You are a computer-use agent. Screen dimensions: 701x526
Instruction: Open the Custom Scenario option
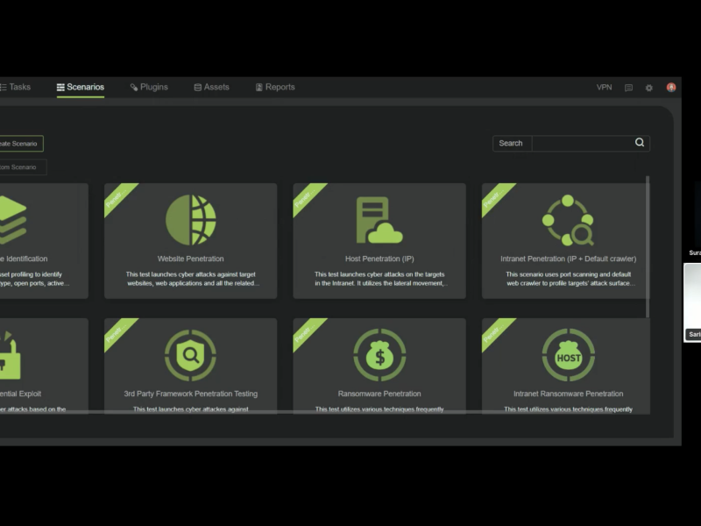(18, 166)
